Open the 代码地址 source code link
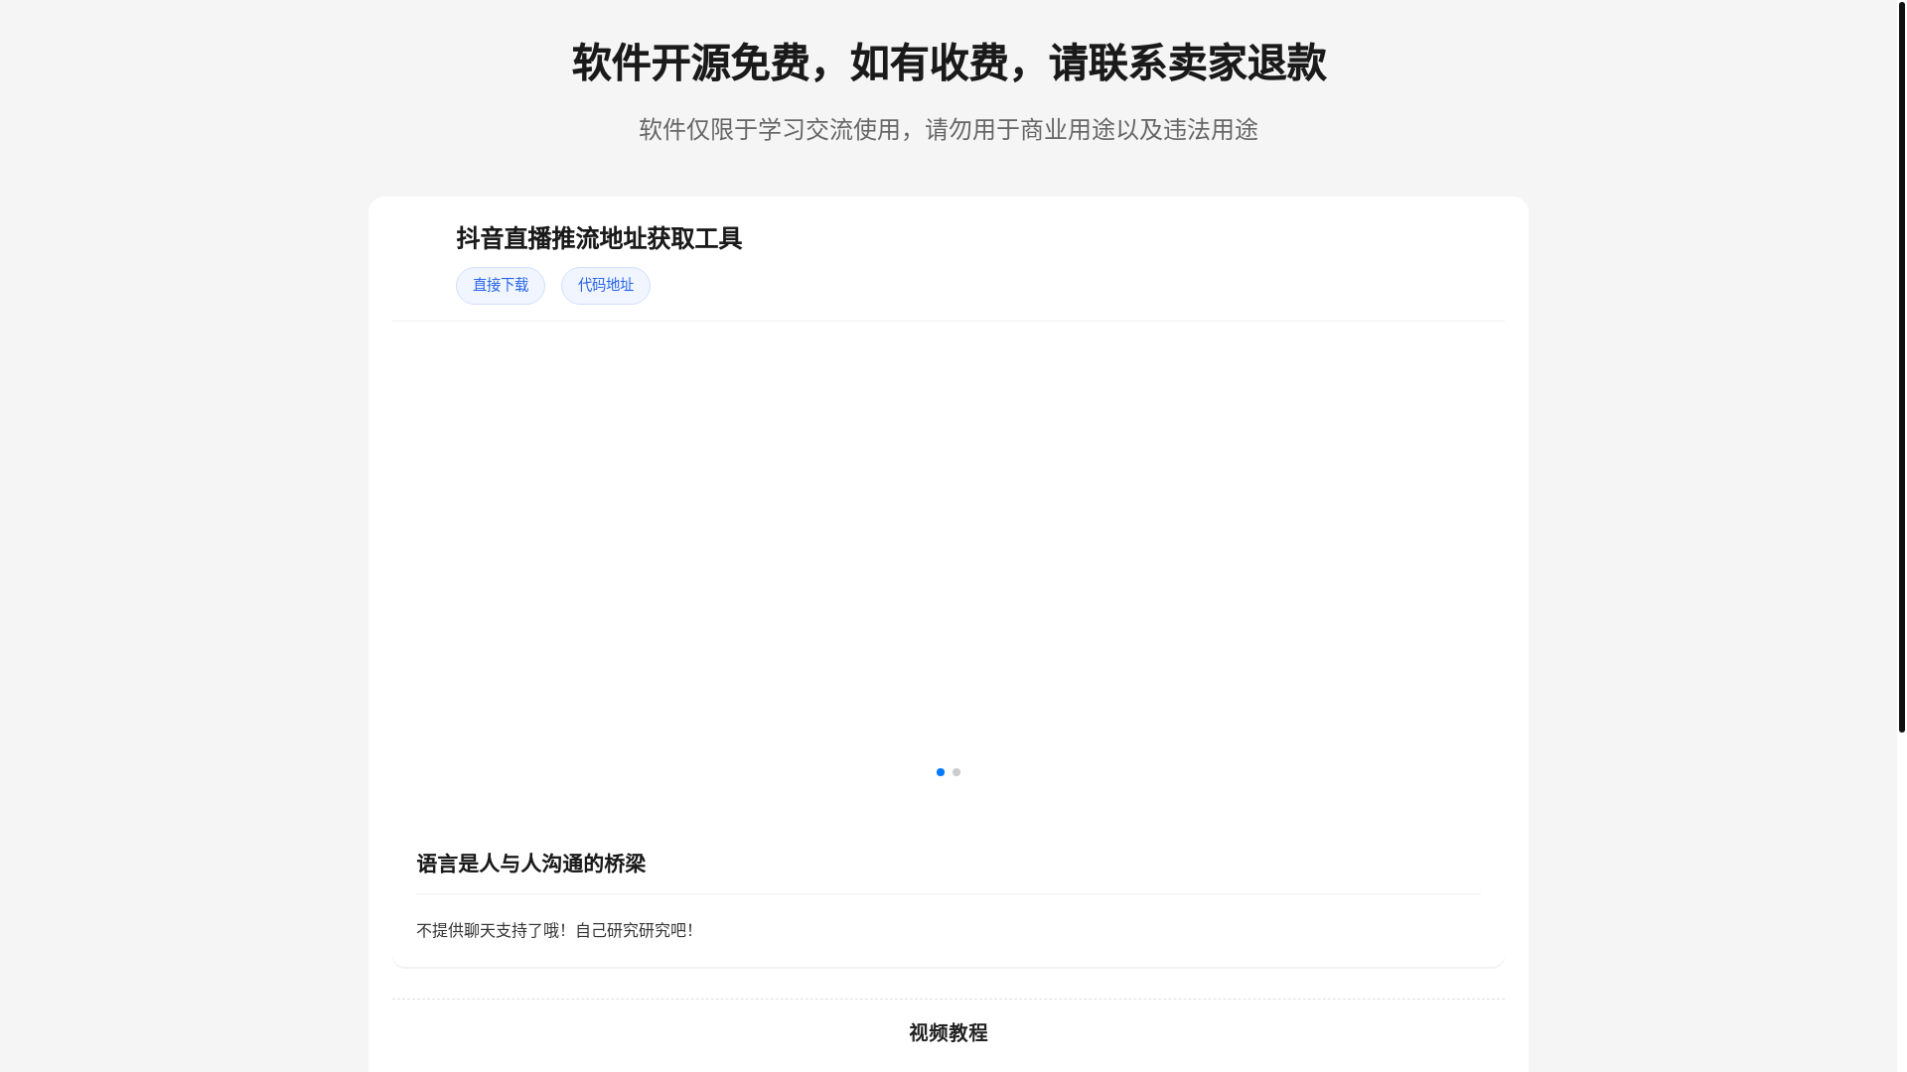Screen dimensions: 1907x1072 coord(606,286)
